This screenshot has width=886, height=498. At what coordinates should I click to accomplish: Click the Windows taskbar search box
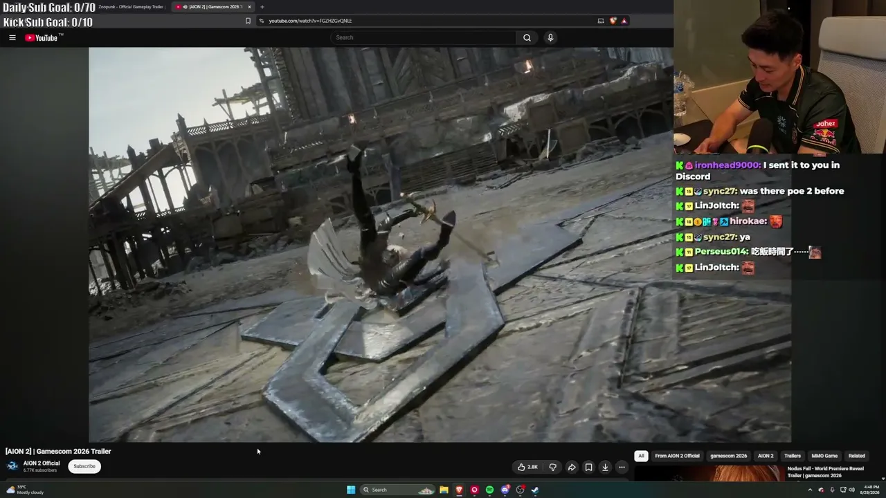[398, 490]
